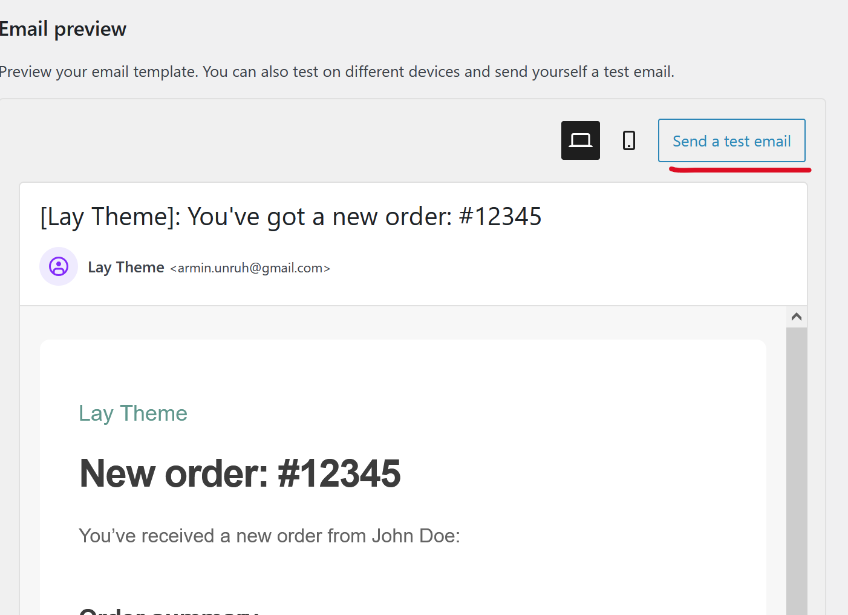Click the partially visible Order summary heading

click(169, 611)
